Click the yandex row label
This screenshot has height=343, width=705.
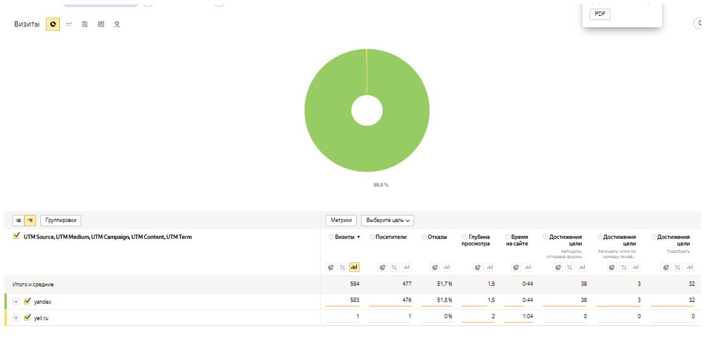(x=43, y=301)
